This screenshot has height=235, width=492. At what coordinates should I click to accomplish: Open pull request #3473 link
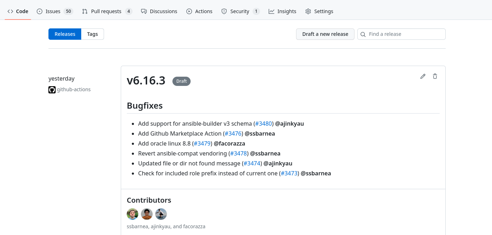289,173
